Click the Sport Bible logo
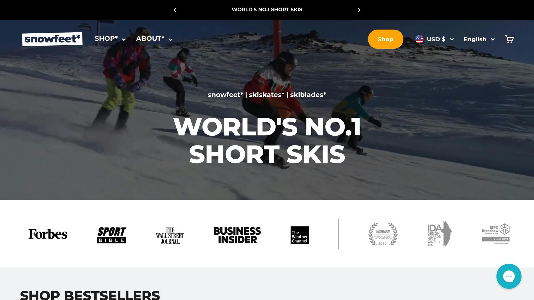 [111, 235]
